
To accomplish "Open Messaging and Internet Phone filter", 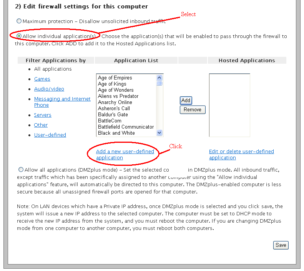I will 62,99.
